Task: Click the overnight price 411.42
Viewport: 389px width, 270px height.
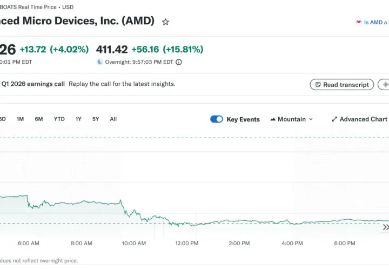Action: point(112,49)
